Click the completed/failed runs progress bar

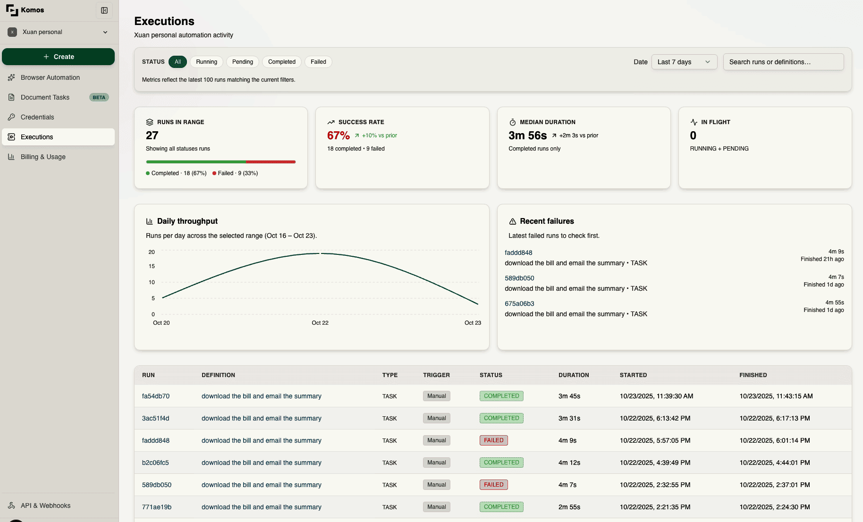[x=220, y=162]
